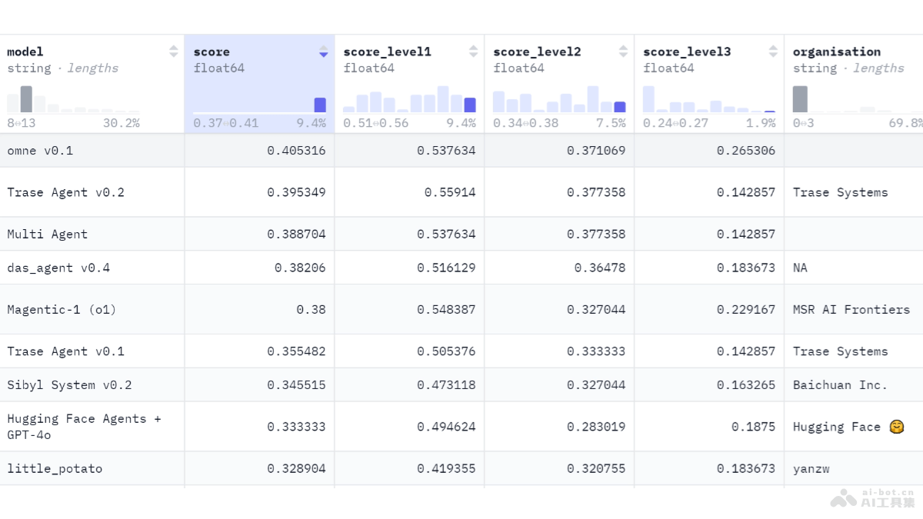This screenshot has height=519, width=923.
Task: Click the hugging face emoji in organisation column
Action: (895, 427)
